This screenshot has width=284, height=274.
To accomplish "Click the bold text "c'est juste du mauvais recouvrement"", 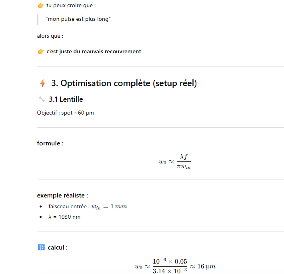I will point(94,51).
